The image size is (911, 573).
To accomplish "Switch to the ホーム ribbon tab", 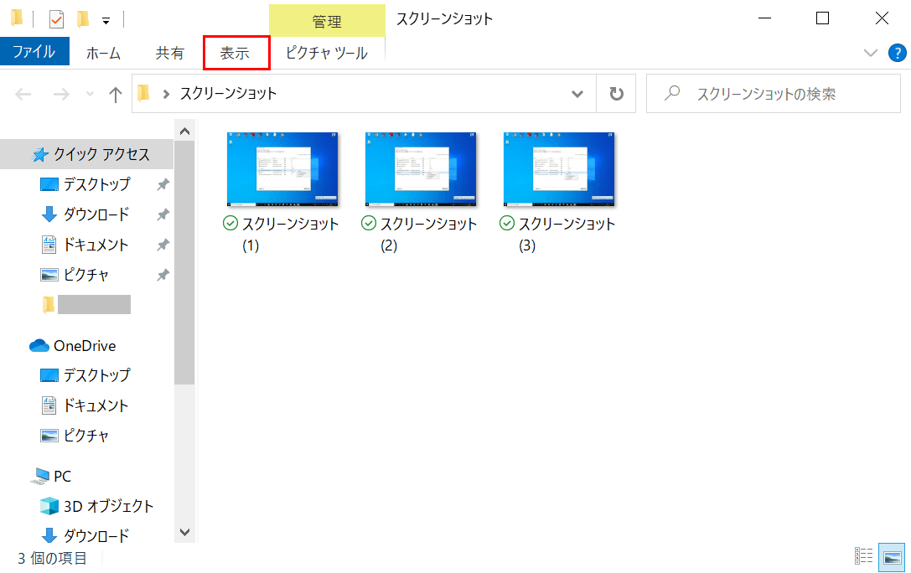I will click(103, 53).
